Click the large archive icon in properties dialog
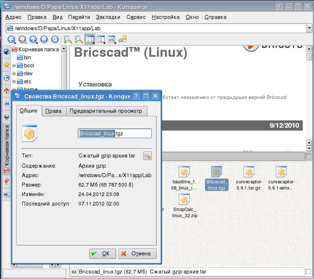This screenshot has width=314, height=279. pyautogui.click(x=30, y=133)
